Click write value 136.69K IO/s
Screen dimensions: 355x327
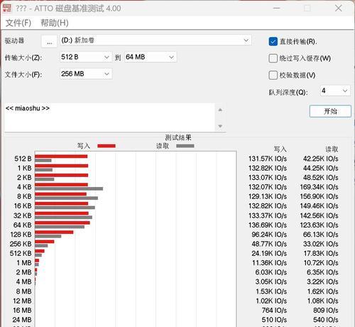[x=268, y=225]
